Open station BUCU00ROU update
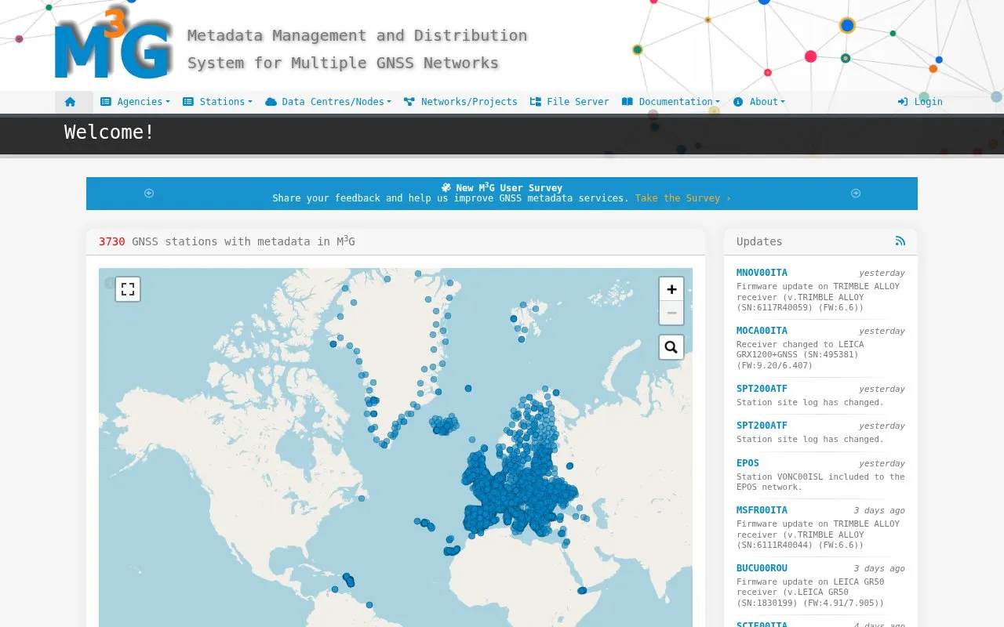Image resolution: width=1004 pixels, height=627 pixels. click(x=762, y=568)
